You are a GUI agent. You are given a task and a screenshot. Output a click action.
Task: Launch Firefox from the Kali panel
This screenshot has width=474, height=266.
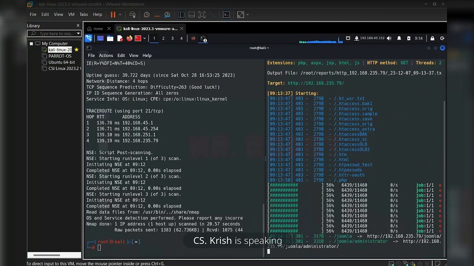(x=129, y=38)
